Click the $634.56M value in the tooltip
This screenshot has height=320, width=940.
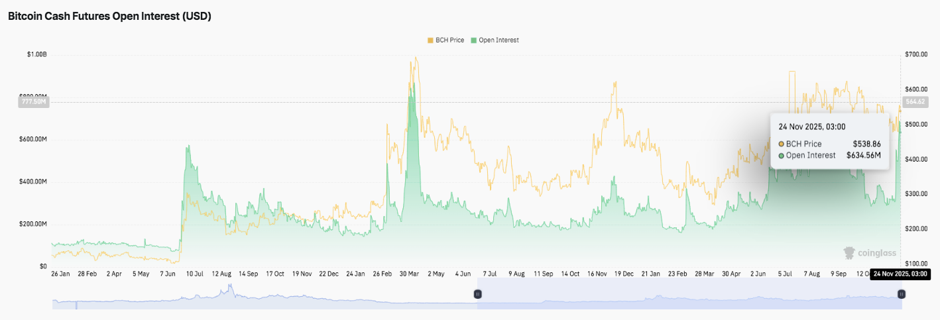[x=863, y=156]
